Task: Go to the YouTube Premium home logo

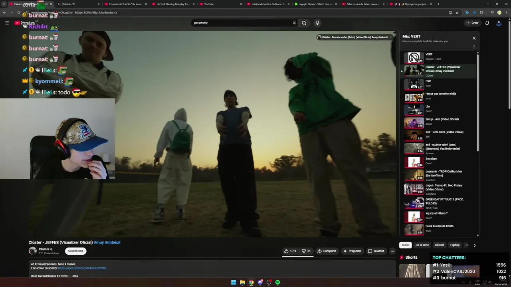Action: tap(25, 23)
